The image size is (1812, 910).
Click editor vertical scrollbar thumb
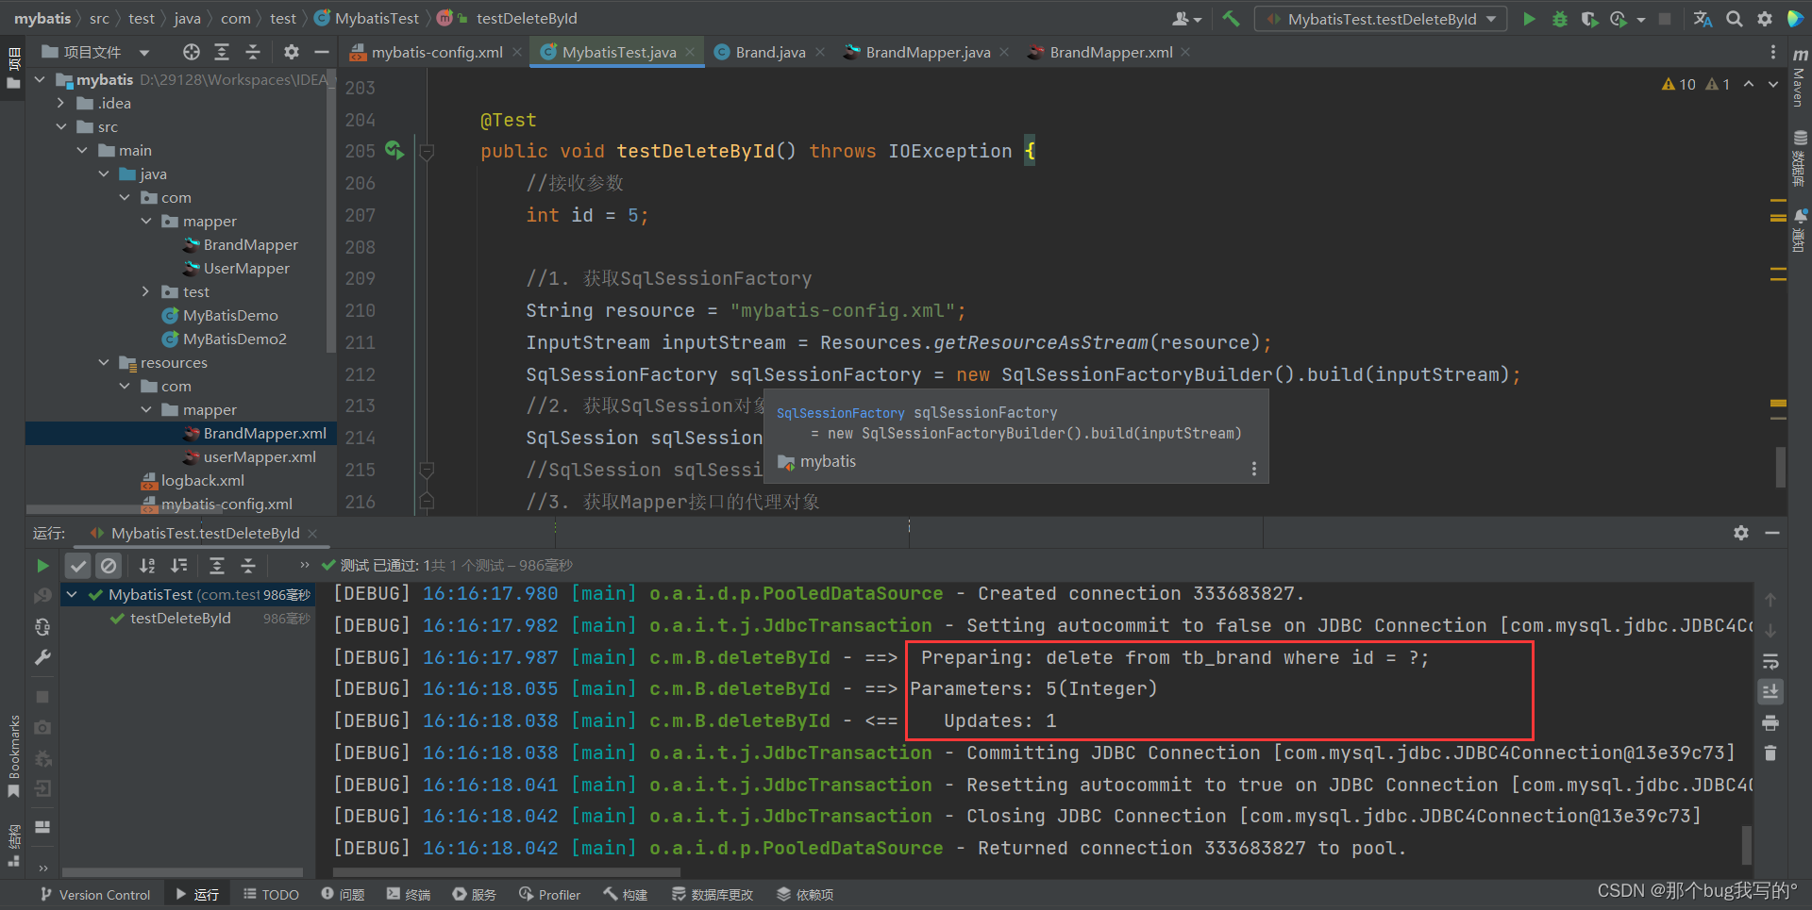[x=1780, y=466]
